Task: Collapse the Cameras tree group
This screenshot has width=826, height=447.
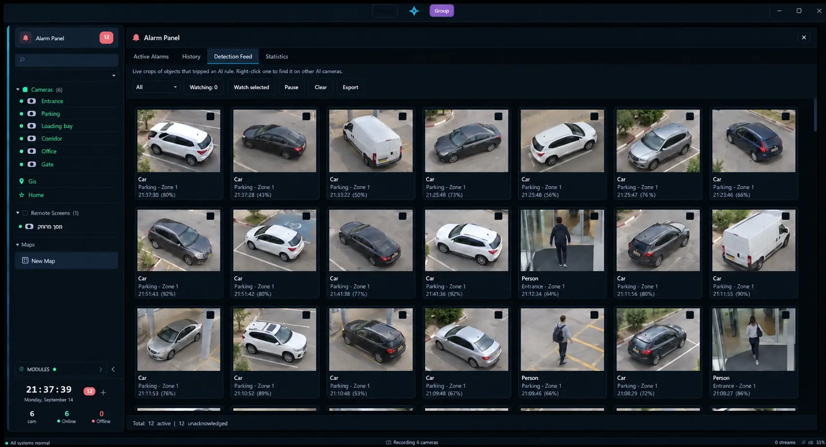Action: [x=18, y=90]
